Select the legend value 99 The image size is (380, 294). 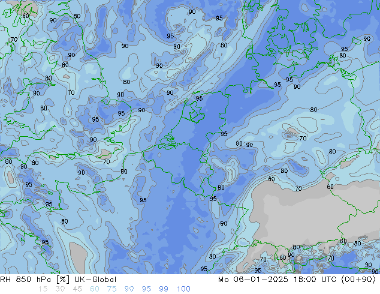tap(164, 289)
